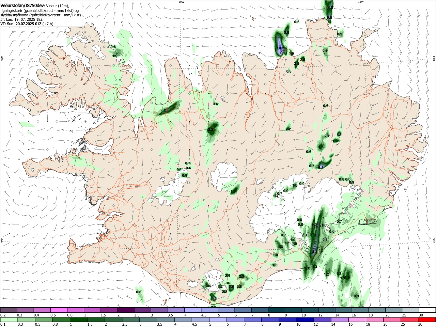
Task: Select the deep navy swatch between 10 and 12, lower scale
Action: tap(305, 320)
